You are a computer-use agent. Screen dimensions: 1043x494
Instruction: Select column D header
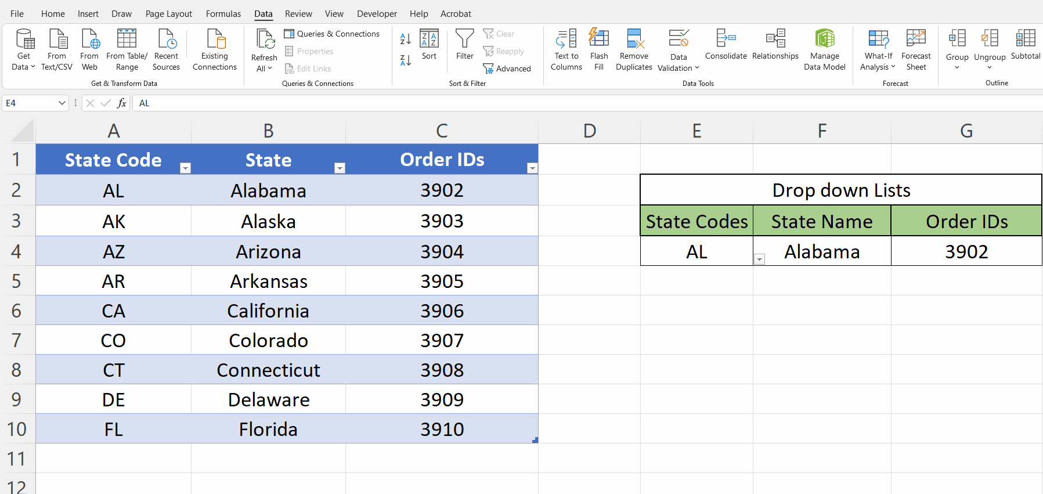pos(589,131)
